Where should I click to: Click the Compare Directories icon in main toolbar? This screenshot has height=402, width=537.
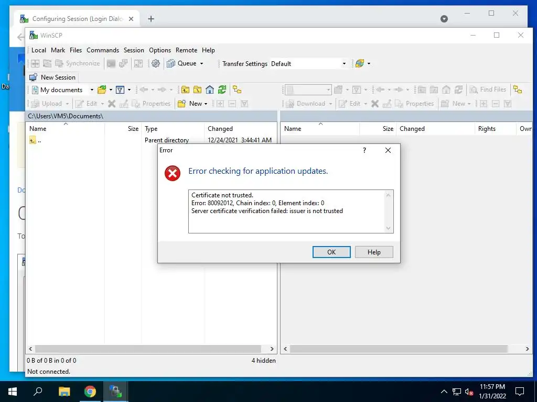[x=35, y=63]
